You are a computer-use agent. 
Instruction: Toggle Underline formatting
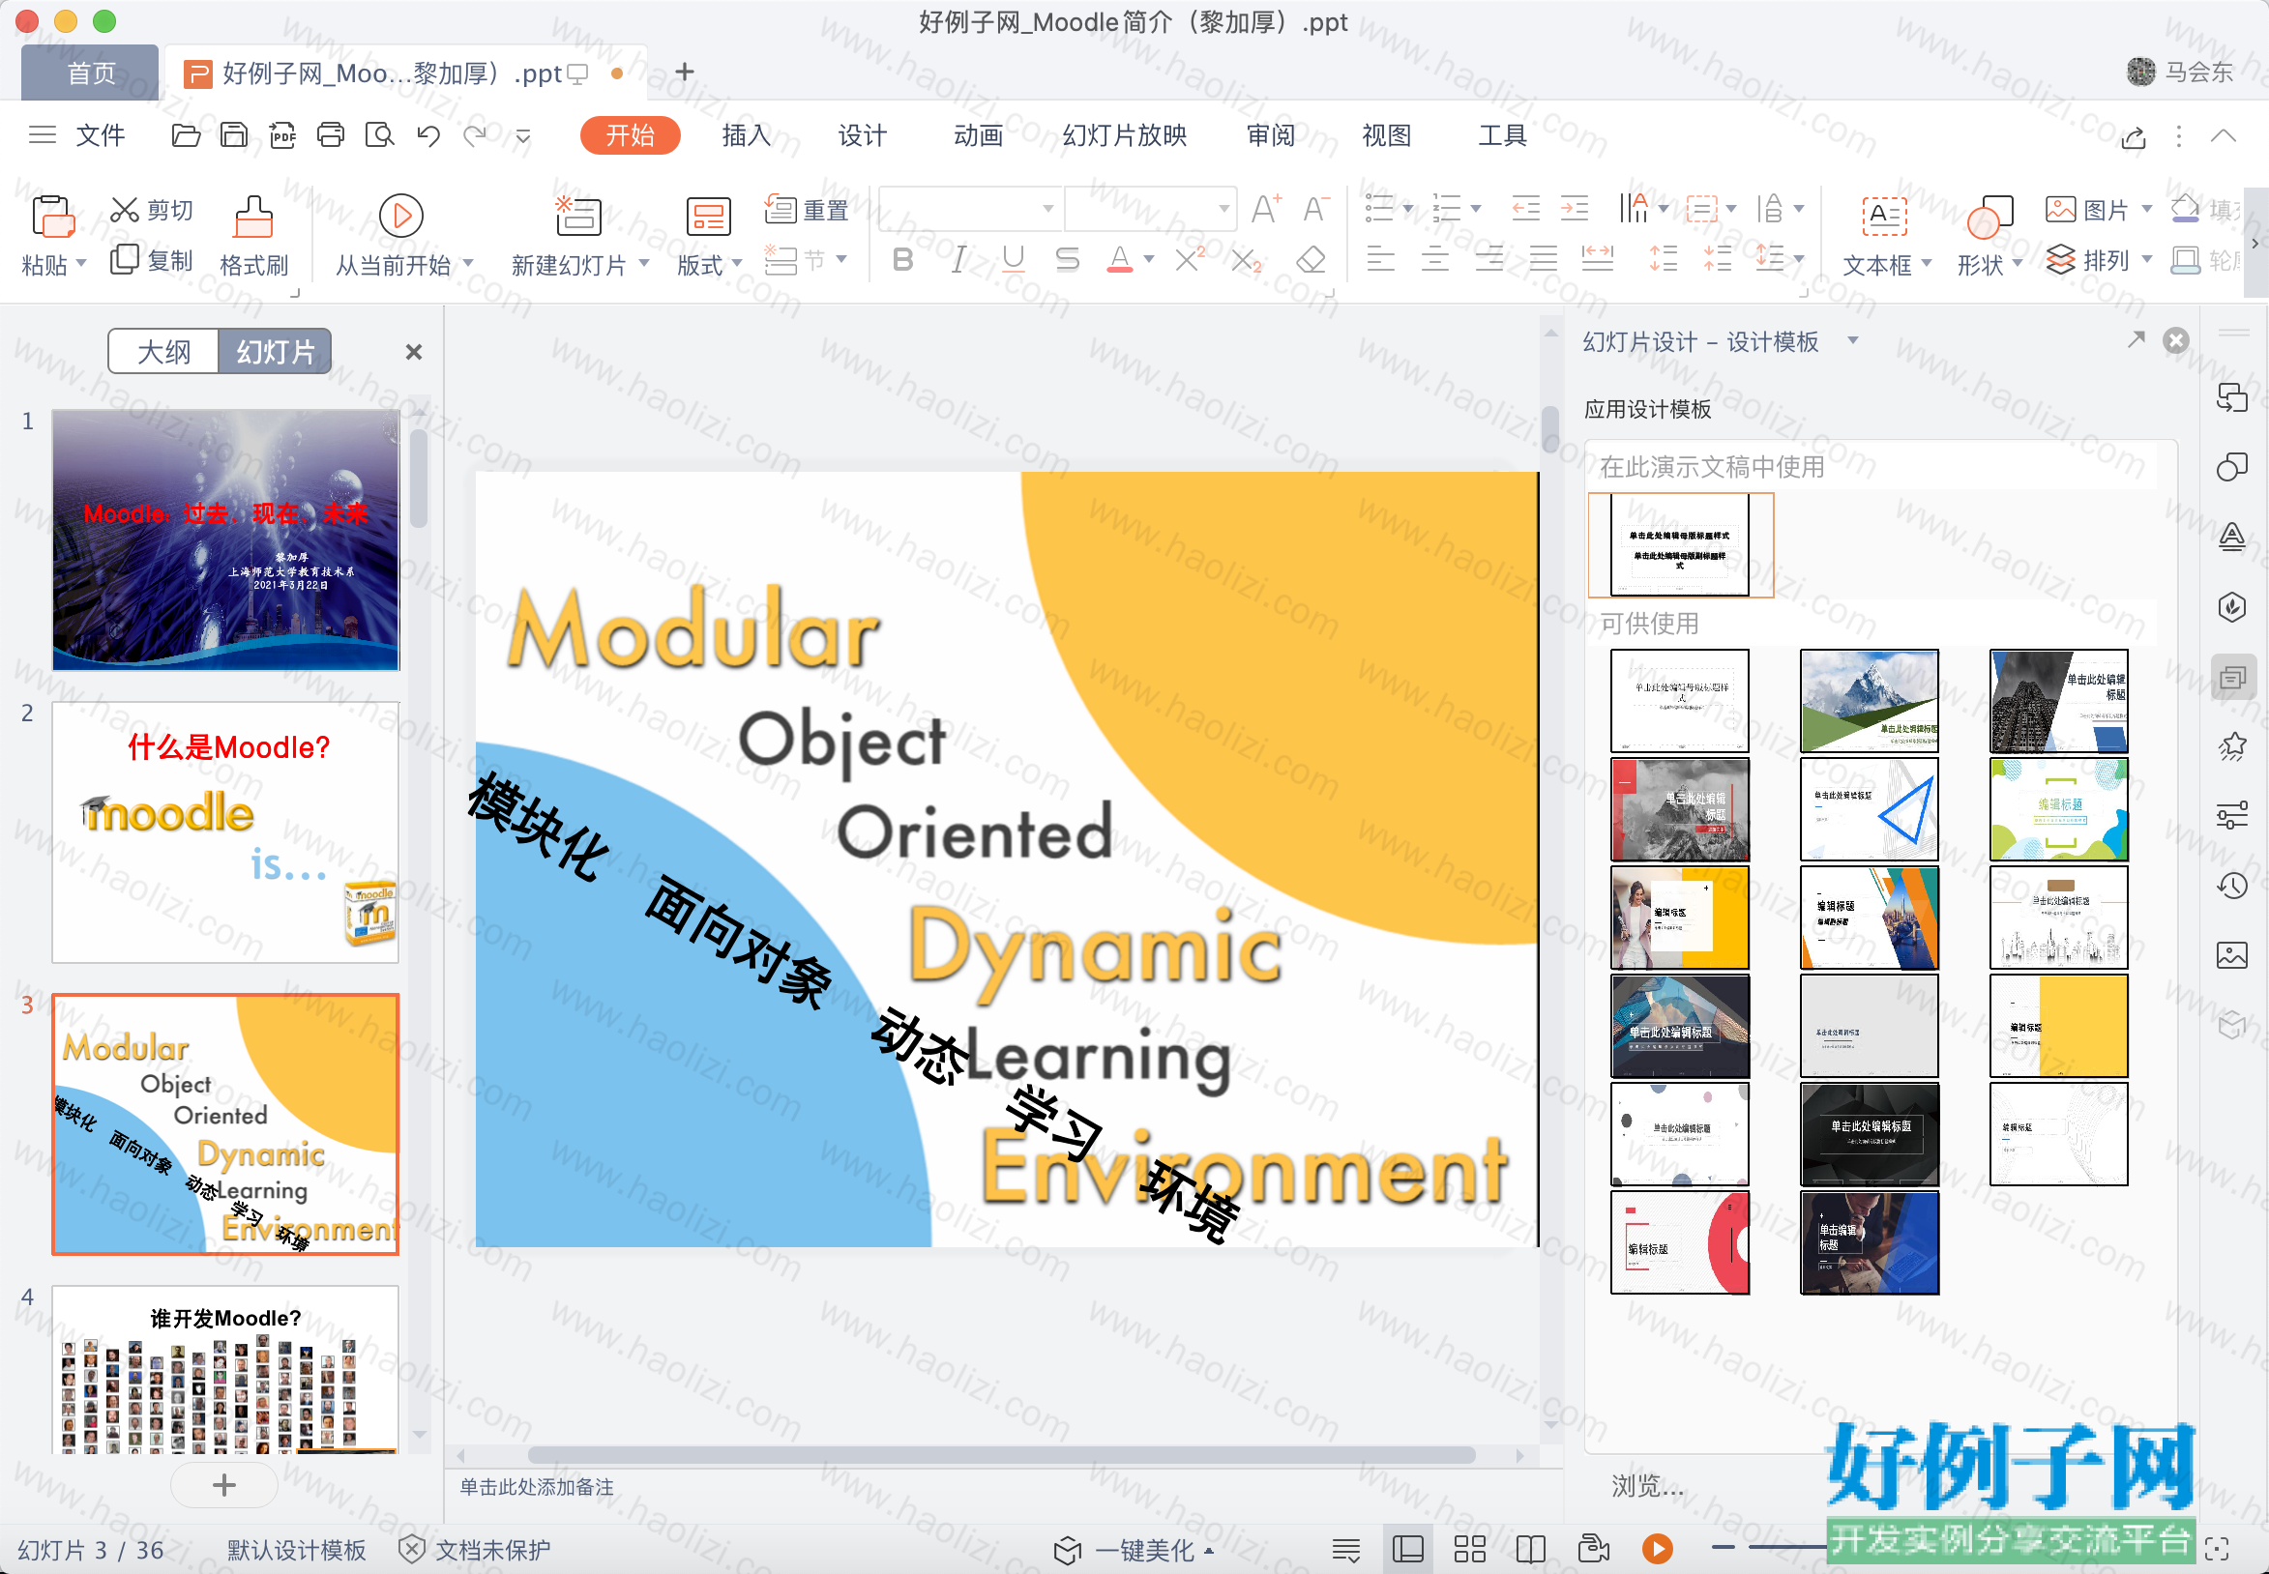[x=1013, y=259]
